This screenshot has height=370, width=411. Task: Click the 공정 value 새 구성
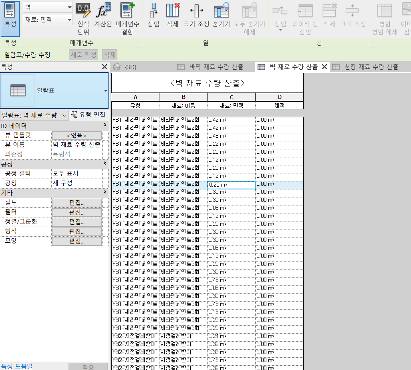(x=77, y=183)
